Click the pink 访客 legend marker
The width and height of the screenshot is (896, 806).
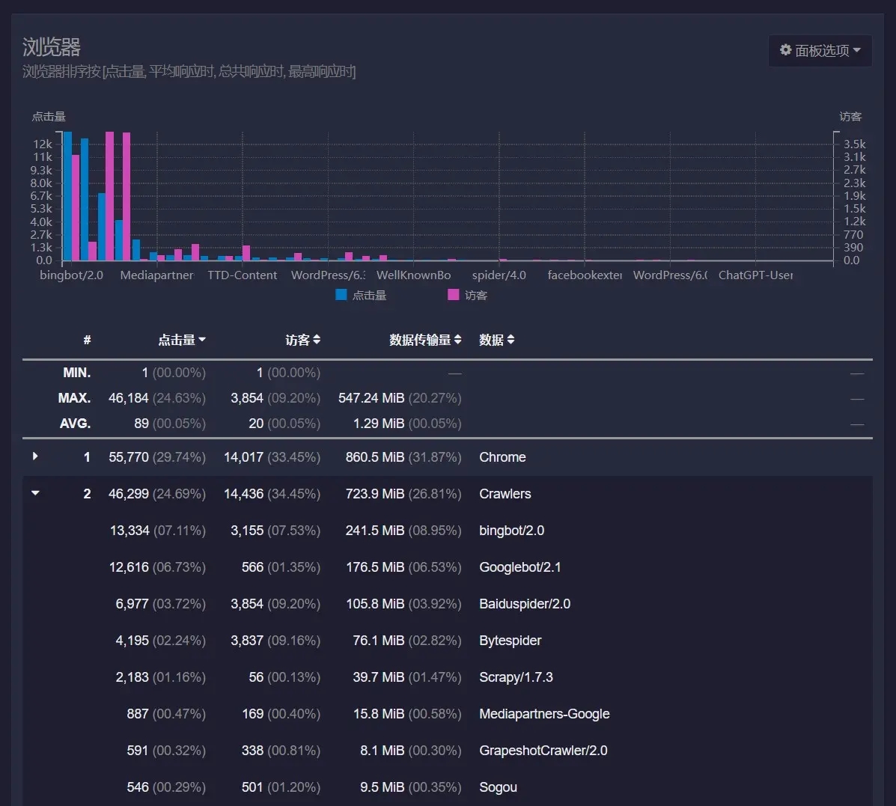click(452, 294)
